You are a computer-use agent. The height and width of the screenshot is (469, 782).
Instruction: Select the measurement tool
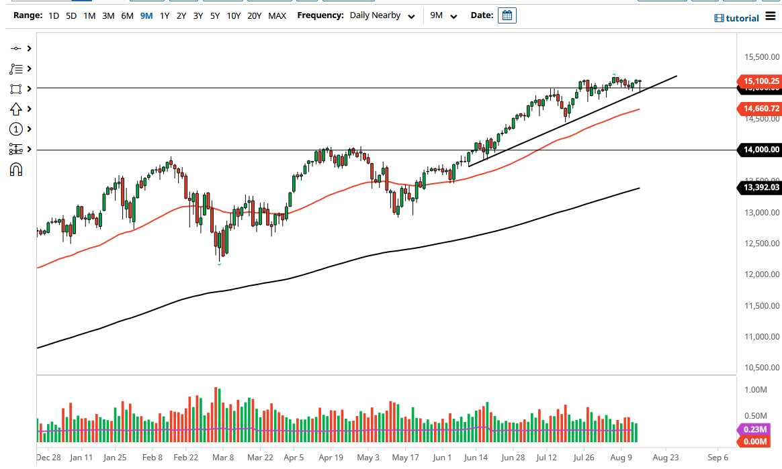15,149
